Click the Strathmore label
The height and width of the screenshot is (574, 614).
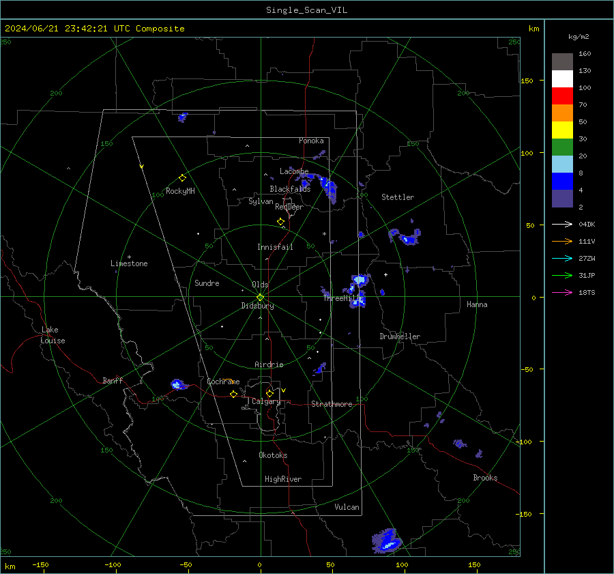(x=332, y=404)
